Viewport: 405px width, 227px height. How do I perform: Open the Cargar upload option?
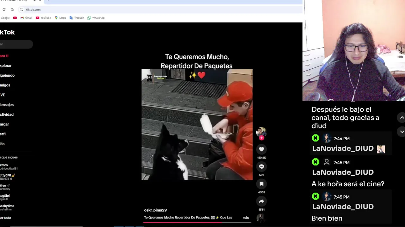[4, 124]
